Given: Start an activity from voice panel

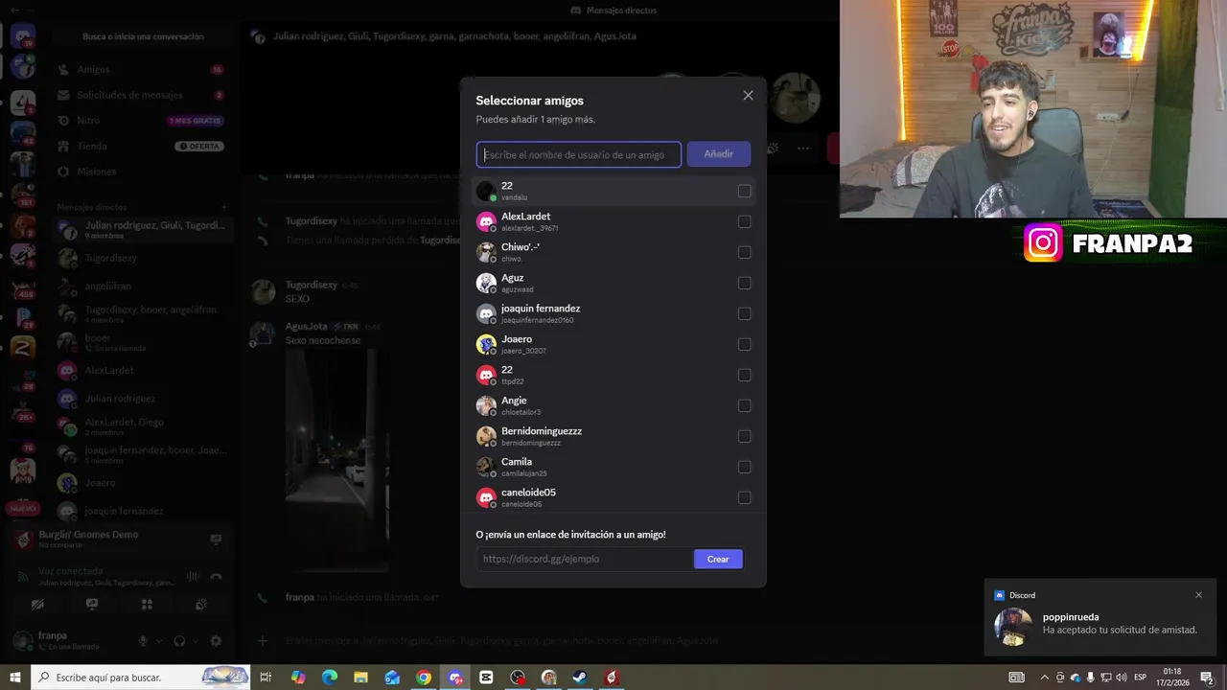Looking at the screenshot, I should [x=147, y=605].
